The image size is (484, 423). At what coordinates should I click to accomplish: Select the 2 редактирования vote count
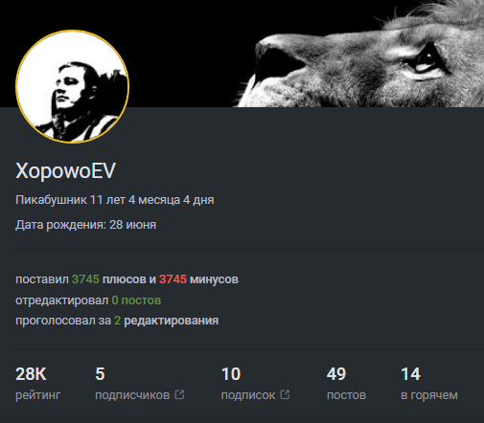pos(118,321)
